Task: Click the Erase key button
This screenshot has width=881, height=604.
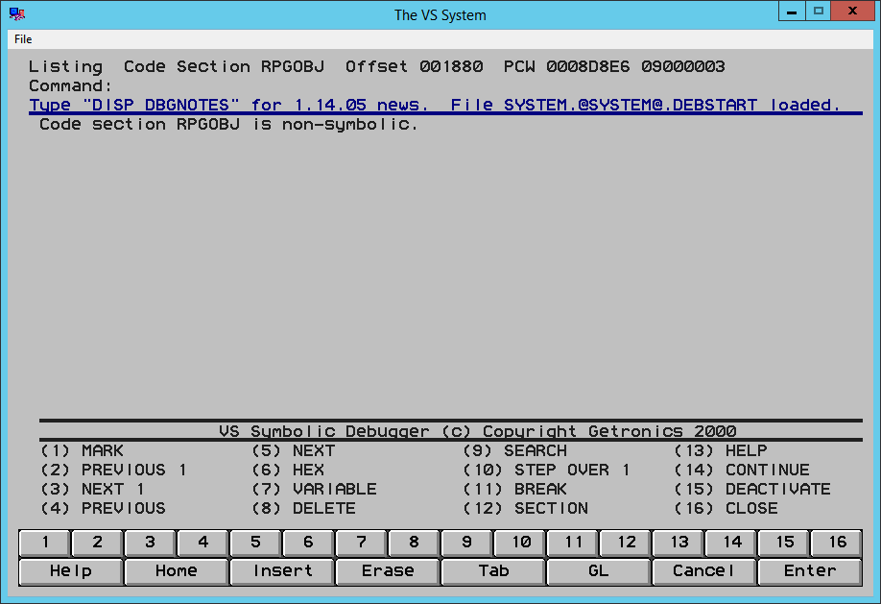Action: (x=388, y=571)
